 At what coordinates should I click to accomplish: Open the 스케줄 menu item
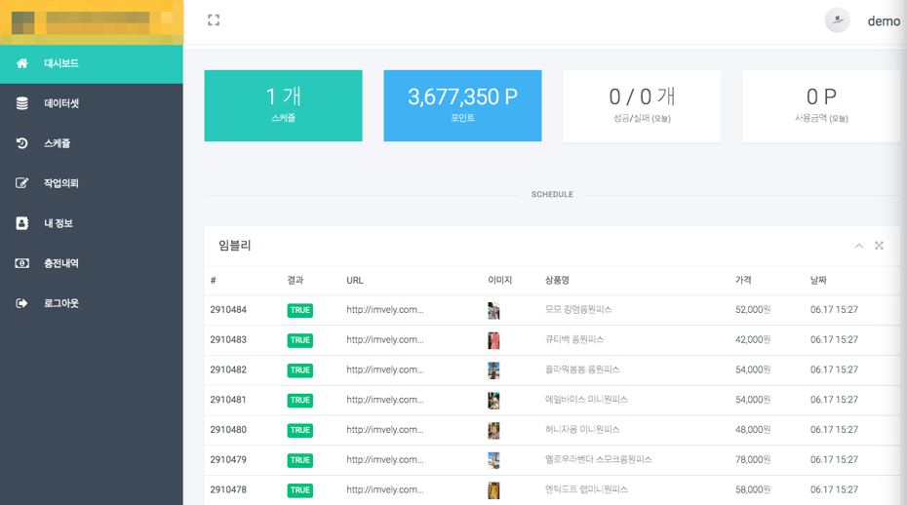pos(92,143)
